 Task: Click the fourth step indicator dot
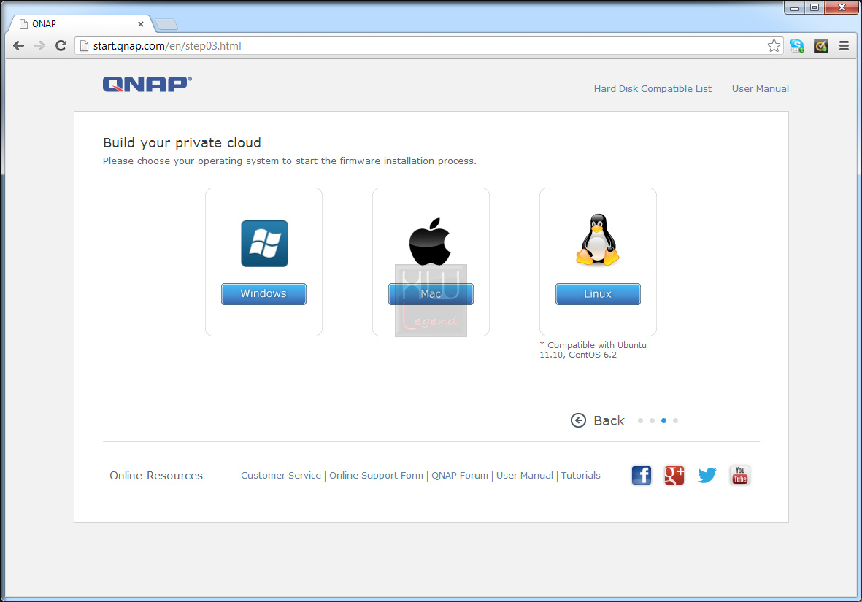click(676, 420)
